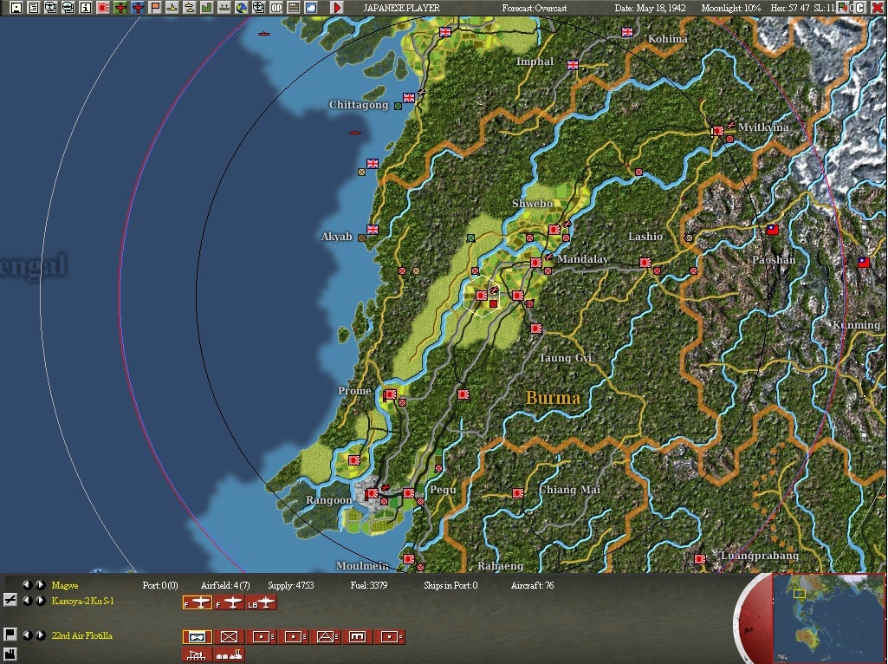Viewport: 888px width, 664px height.
Task: Select the Japanese base at Myitkyina
Action: point(718,132)
